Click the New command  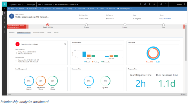(x=11, y=9)
